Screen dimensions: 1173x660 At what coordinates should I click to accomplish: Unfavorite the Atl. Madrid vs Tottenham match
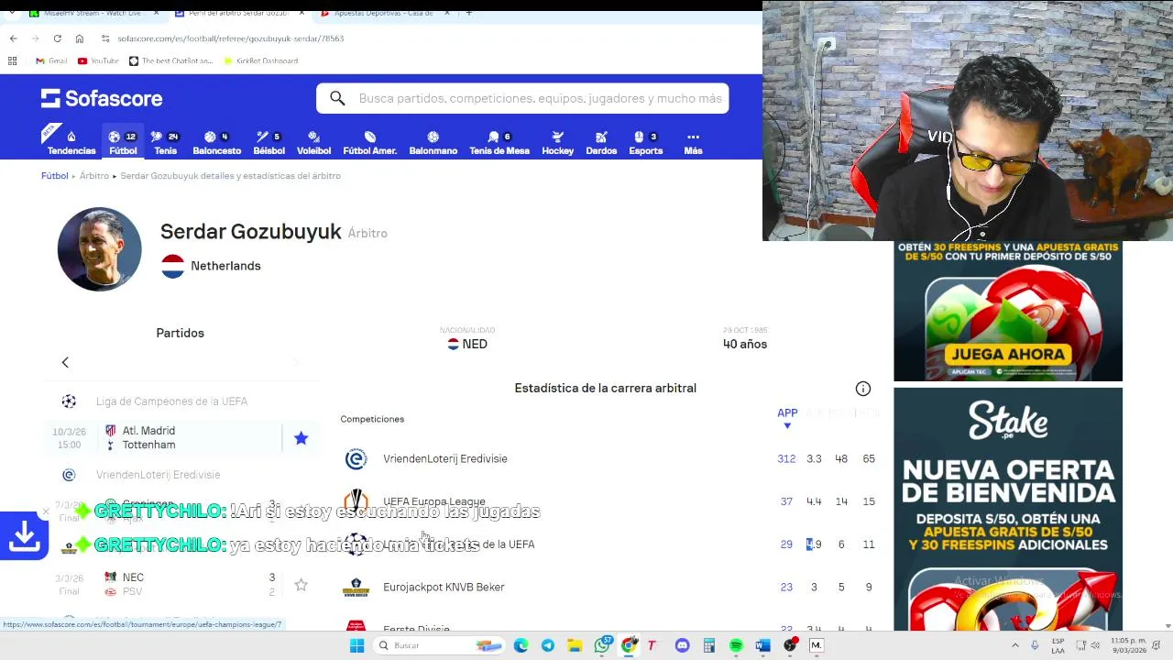tap(301, 438)
